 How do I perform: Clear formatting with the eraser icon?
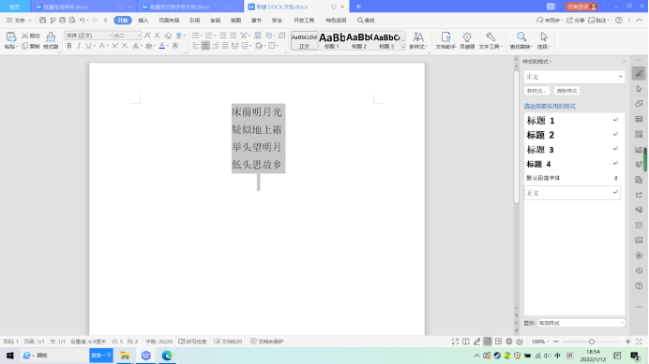pyautogui.click(x=168, y=36)
